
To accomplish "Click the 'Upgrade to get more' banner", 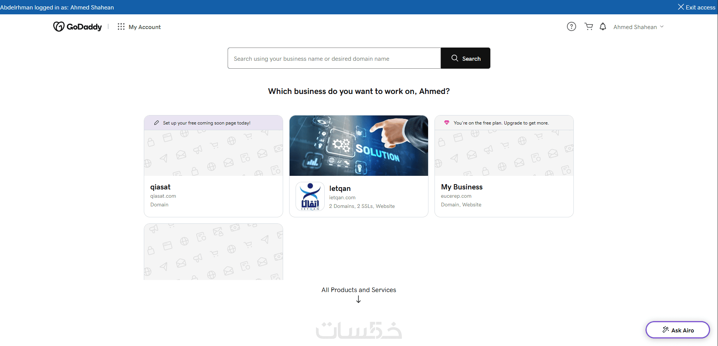I will [504, 123].
